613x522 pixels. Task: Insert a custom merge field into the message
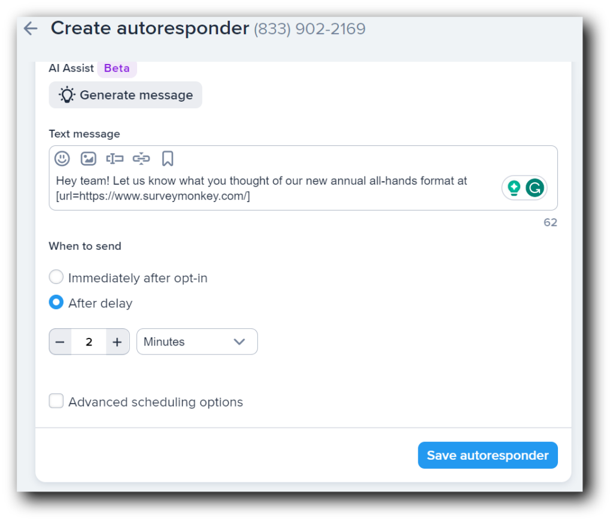tap(114, 158)
